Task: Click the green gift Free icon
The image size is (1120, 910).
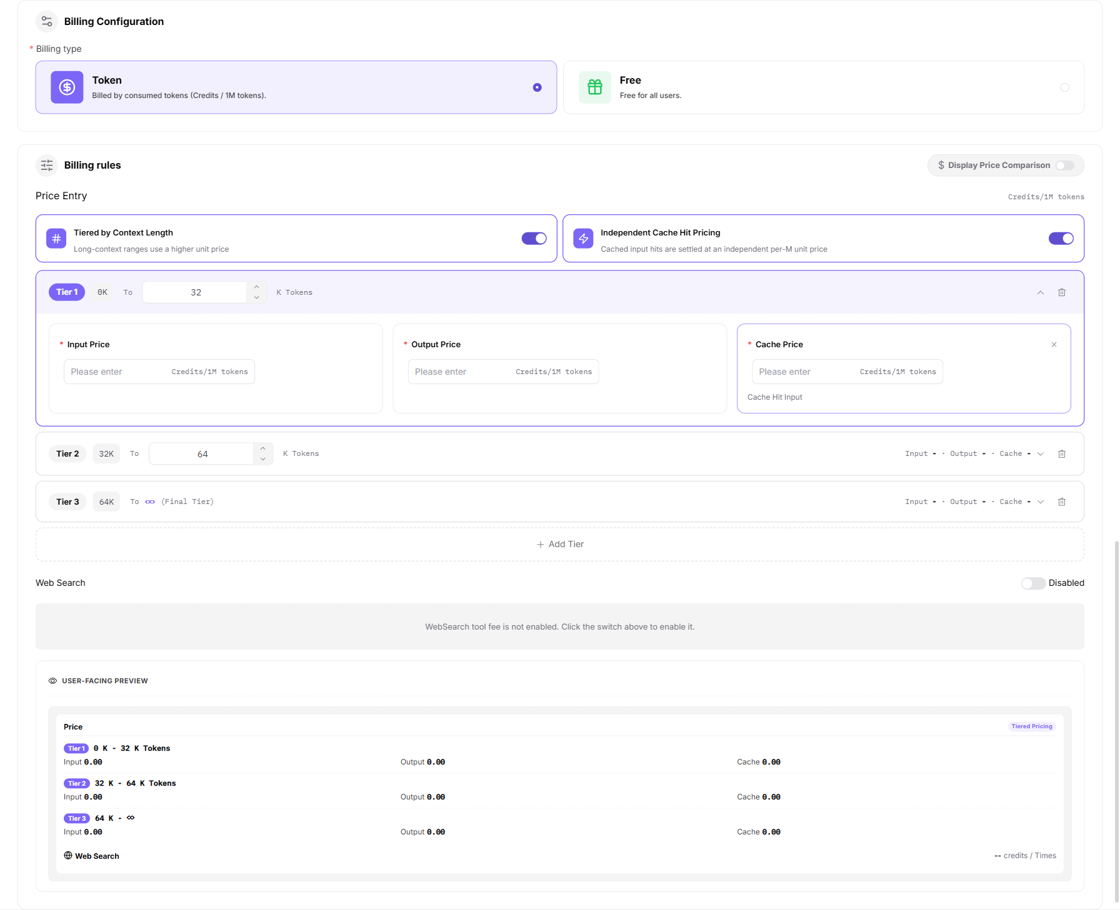Action: 594,87
